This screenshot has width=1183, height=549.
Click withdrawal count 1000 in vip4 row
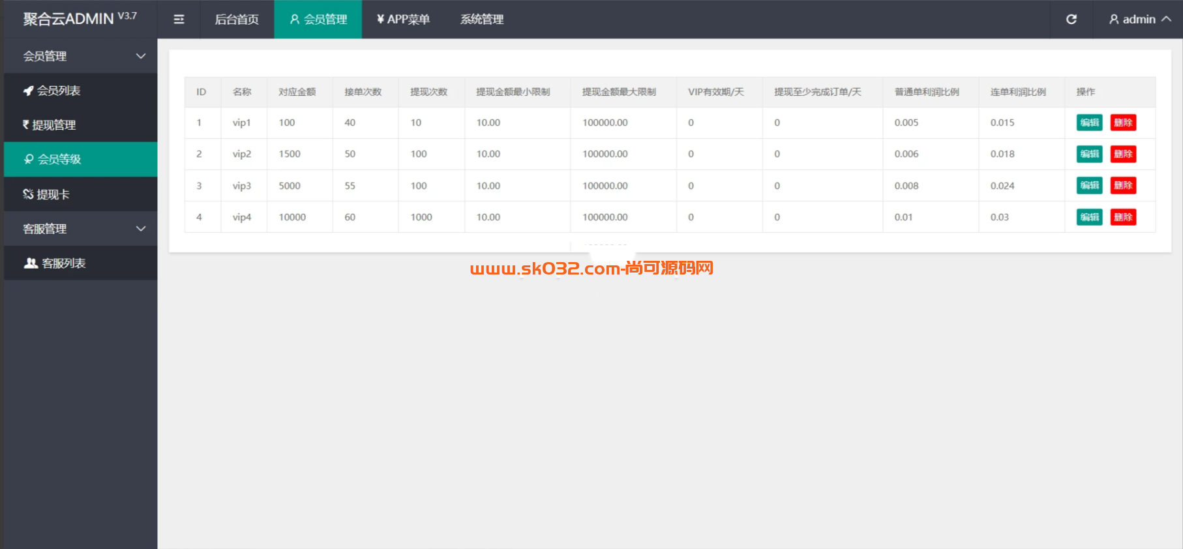pos(431,217)
